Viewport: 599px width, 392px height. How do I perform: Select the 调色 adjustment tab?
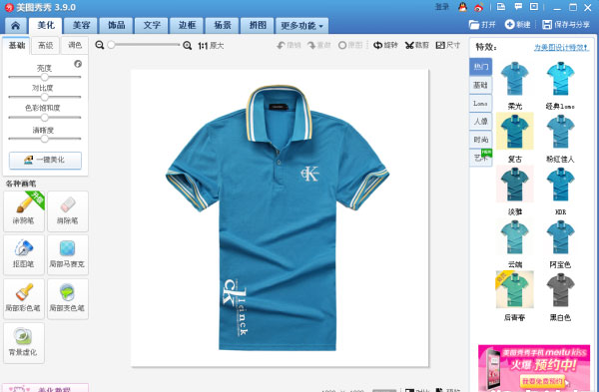point(75,46)
